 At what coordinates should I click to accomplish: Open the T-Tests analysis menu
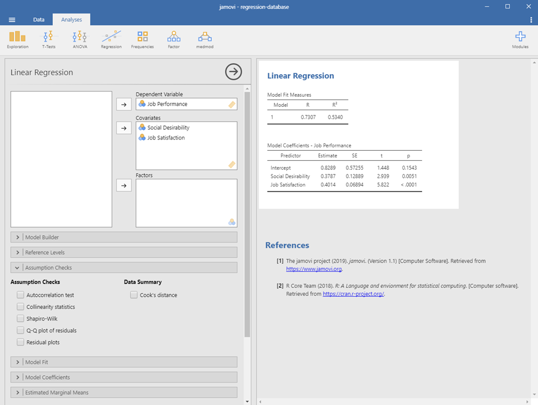point(49,39)
